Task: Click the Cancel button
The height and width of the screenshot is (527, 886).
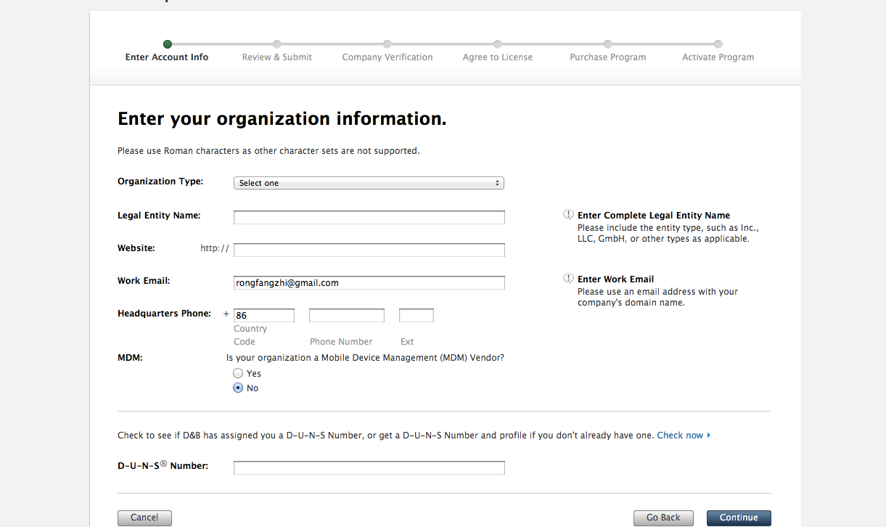Action: (x=144, y=518)
